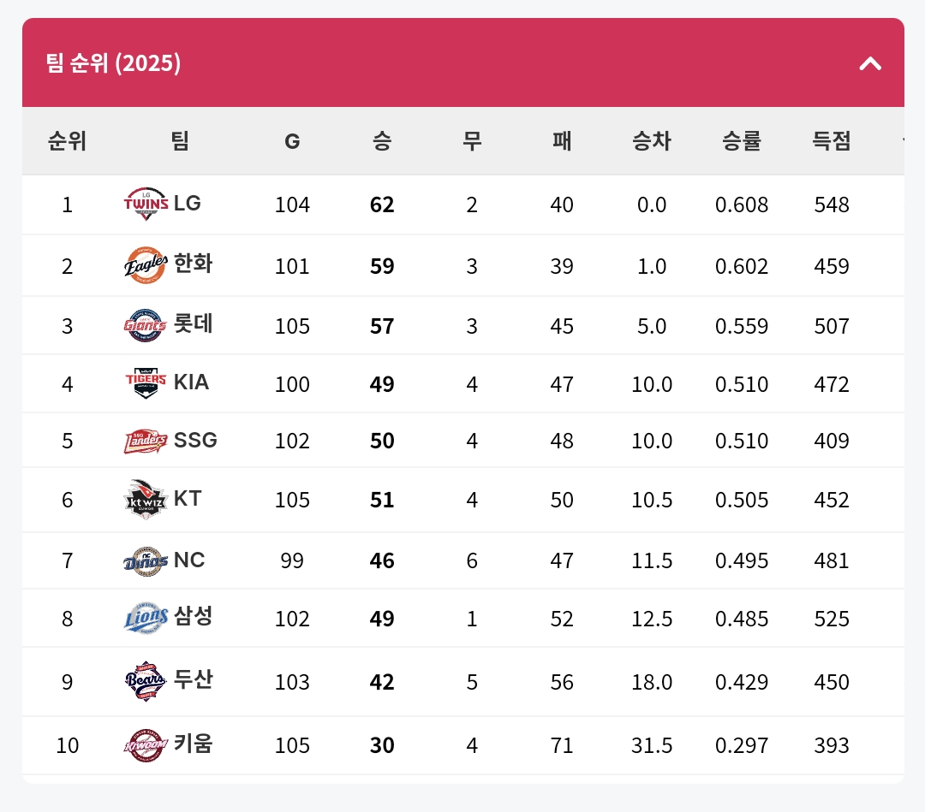Click the KT Wiz team logo
925x812 pixels.
(145, 500)
